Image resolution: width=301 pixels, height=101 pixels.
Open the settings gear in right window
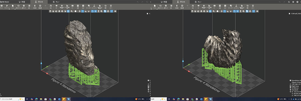point(293,2)
